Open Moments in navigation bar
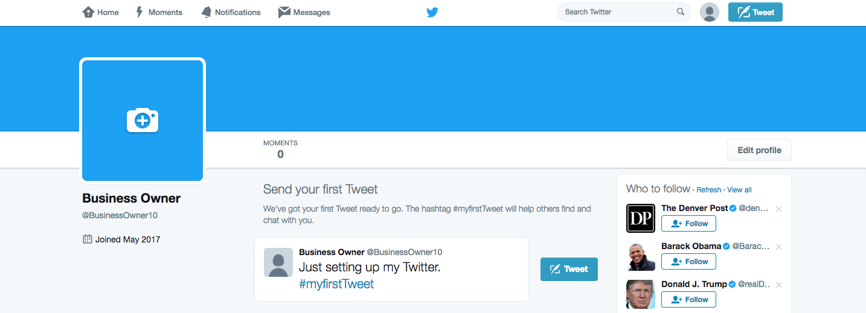 (x=159, y=12)
